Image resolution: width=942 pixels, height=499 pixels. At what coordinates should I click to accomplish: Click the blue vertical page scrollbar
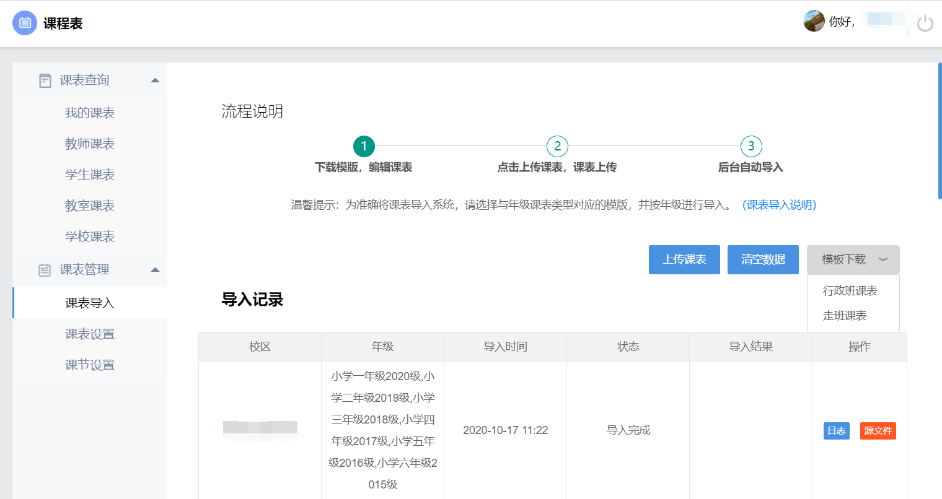940,131
